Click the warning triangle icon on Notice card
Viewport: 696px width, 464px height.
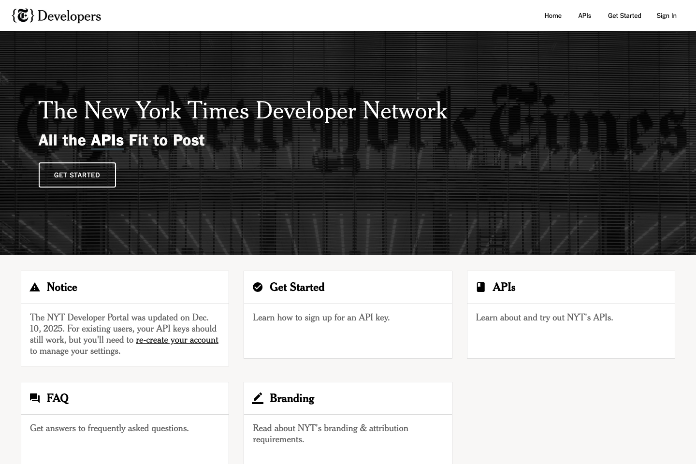(x=34, y=287)
